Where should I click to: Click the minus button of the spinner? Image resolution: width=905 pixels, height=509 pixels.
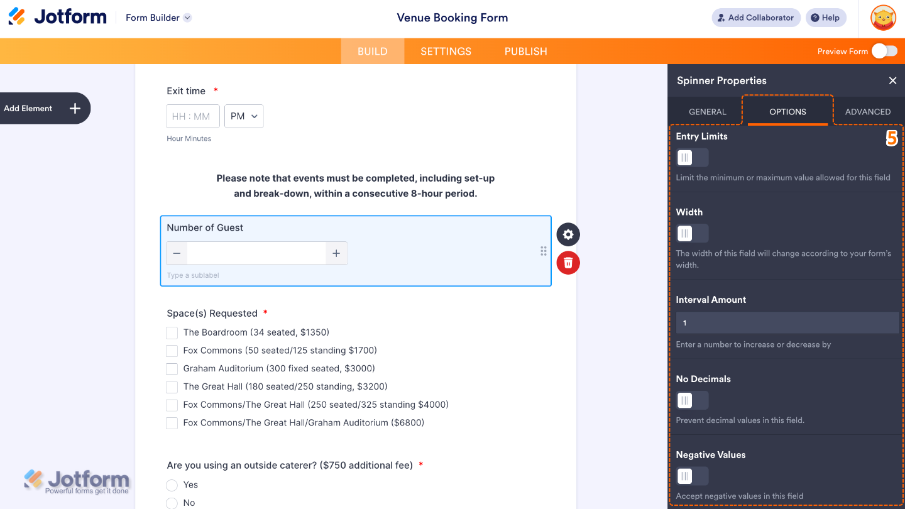(x=177, y=253)
